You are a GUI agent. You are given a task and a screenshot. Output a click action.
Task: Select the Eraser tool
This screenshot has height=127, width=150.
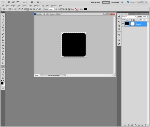(x=3, y=45)
